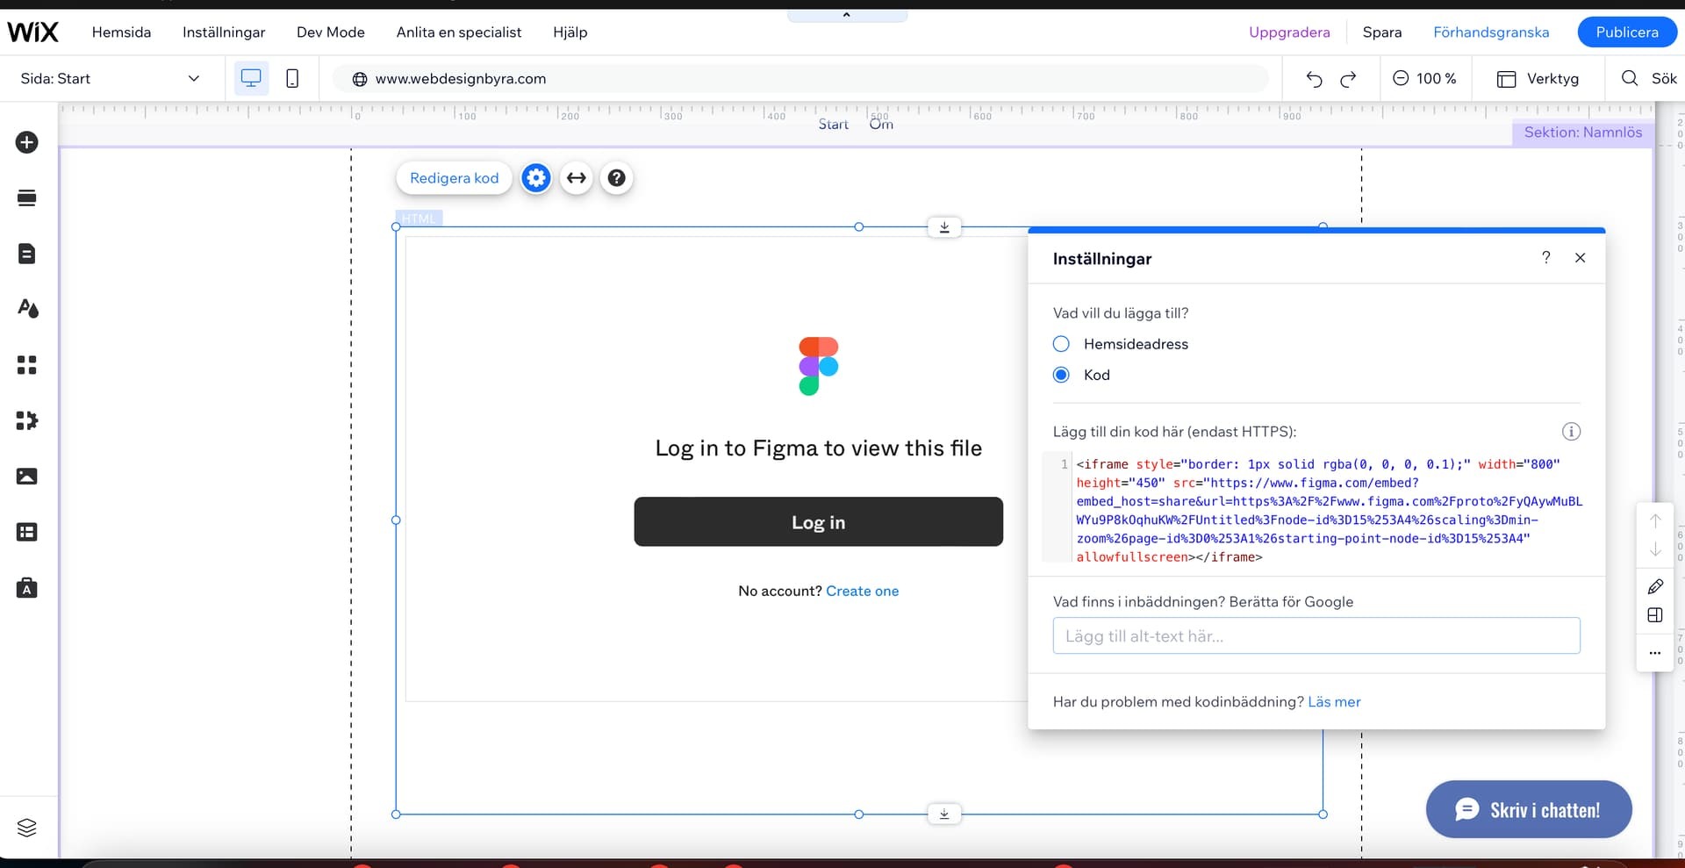Click the Search magnifier icon
Screen dimensions: 1685x868
pos(1630,78)
